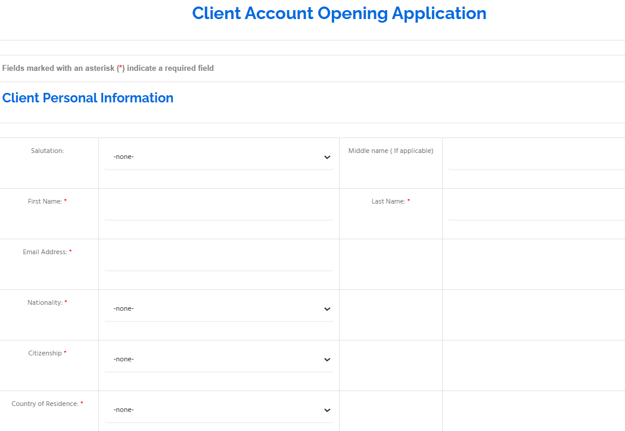This screenshot has height=431, width=625.
Task: Click the required field notice text
Action: point(108,68)
